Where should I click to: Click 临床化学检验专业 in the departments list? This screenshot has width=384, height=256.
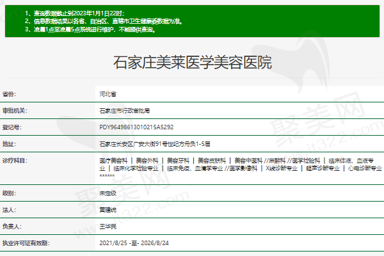tap(136, 168)
